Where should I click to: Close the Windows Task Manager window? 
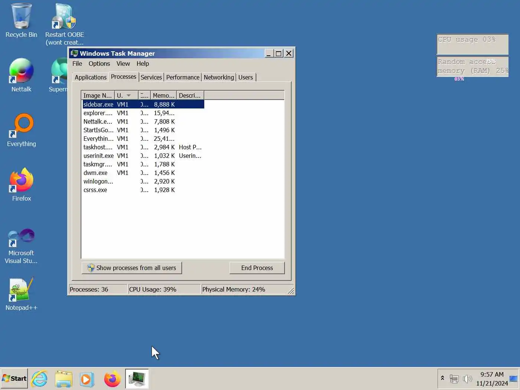[289, 53]
